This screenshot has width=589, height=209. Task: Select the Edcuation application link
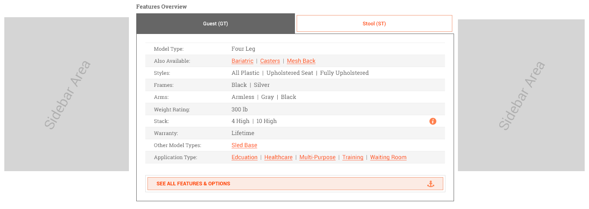(244, 157)
